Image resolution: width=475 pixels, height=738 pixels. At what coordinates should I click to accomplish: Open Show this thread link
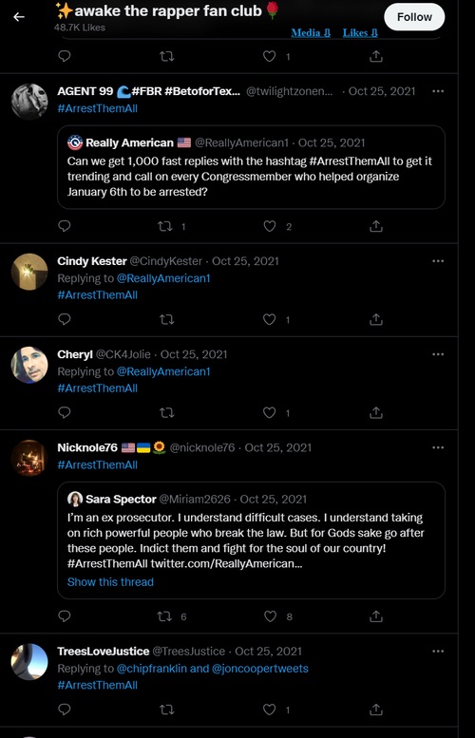pos(110,582)
